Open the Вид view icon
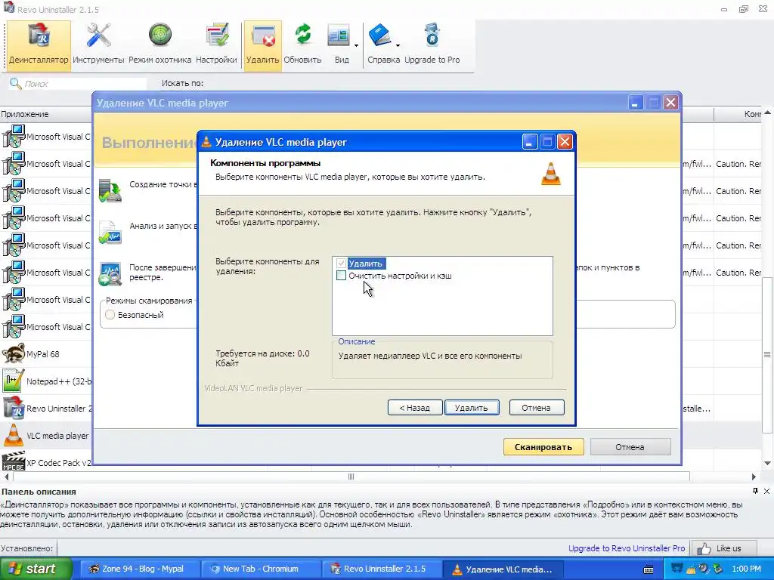The height and width of the screenshot is (580, 774). (339, 45)
